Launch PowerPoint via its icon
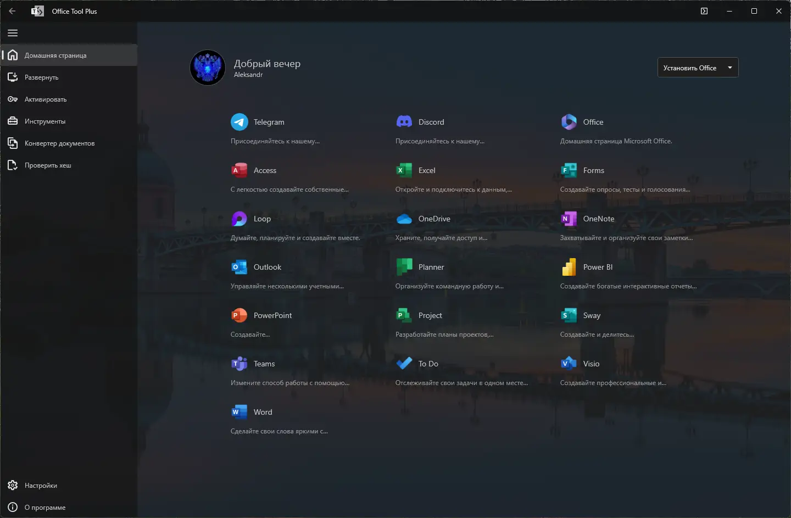 pyautogui.click(x=239, y=315)
